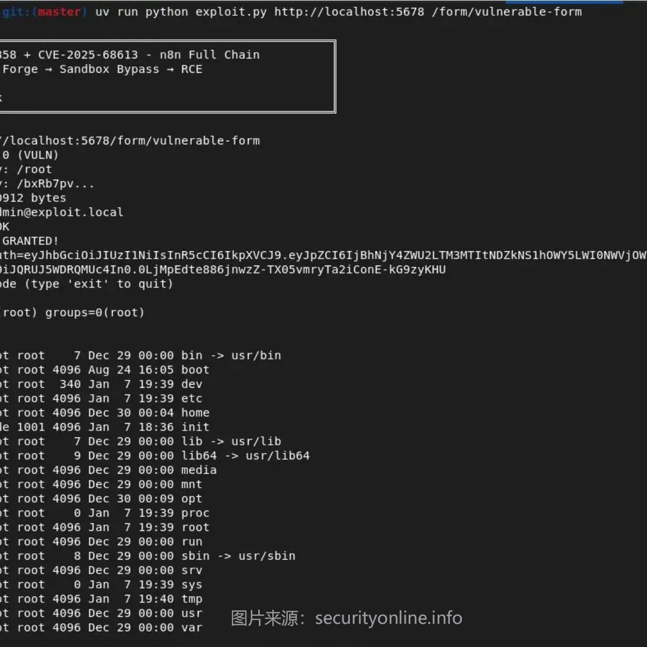Click 'bin -> usr/bin' listing entry
Screen dimensions: 647x647
click(x=231, y=355)
